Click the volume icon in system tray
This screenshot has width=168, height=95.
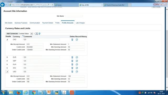click(x=151, y=93)
